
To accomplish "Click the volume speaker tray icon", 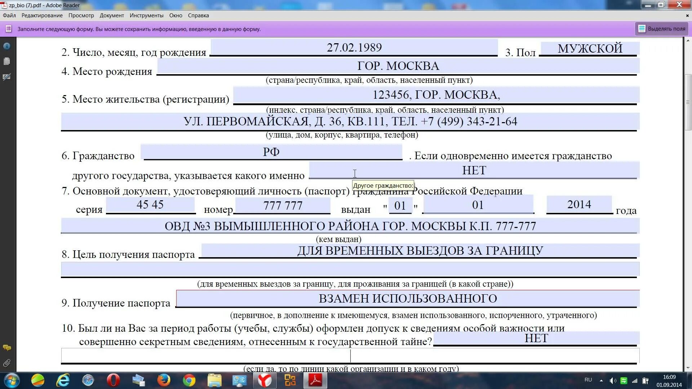I will coord(613,381).
